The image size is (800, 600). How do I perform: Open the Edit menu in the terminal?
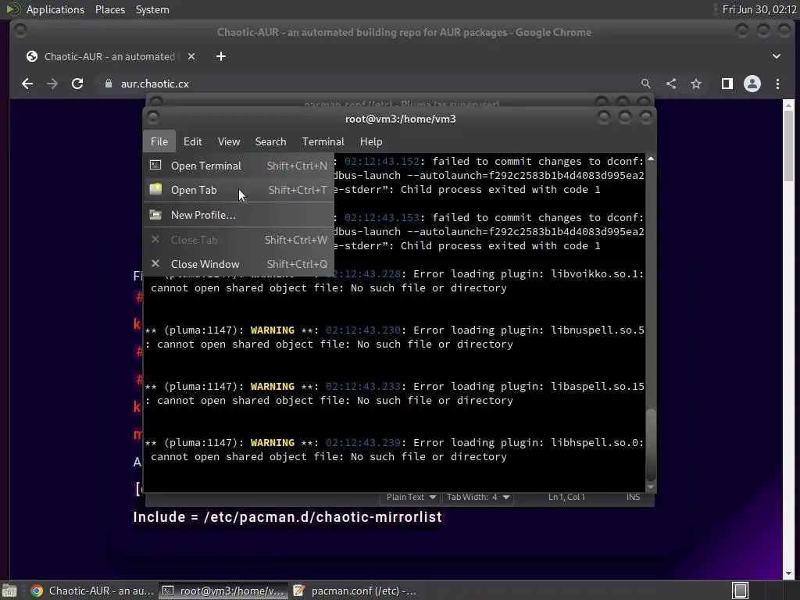coord(192,142)
